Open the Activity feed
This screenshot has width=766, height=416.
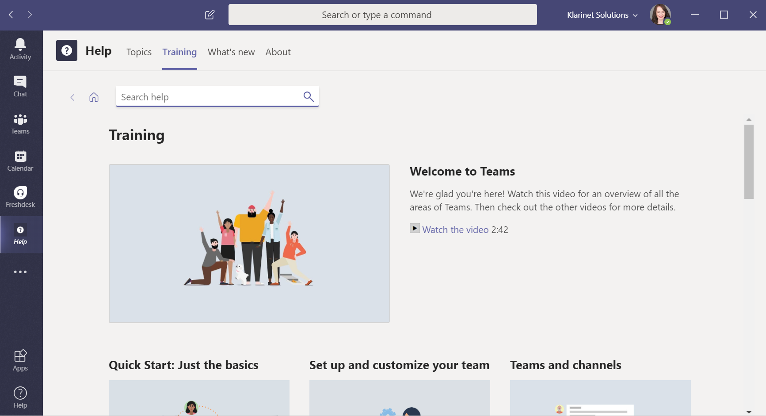[20, 49]
